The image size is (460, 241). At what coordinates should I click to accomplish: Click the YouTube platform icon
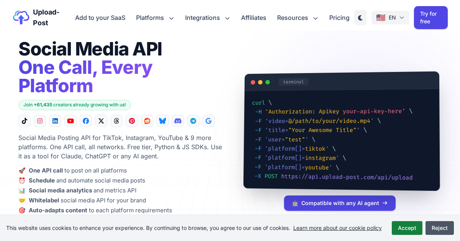[x=71, y=121]
